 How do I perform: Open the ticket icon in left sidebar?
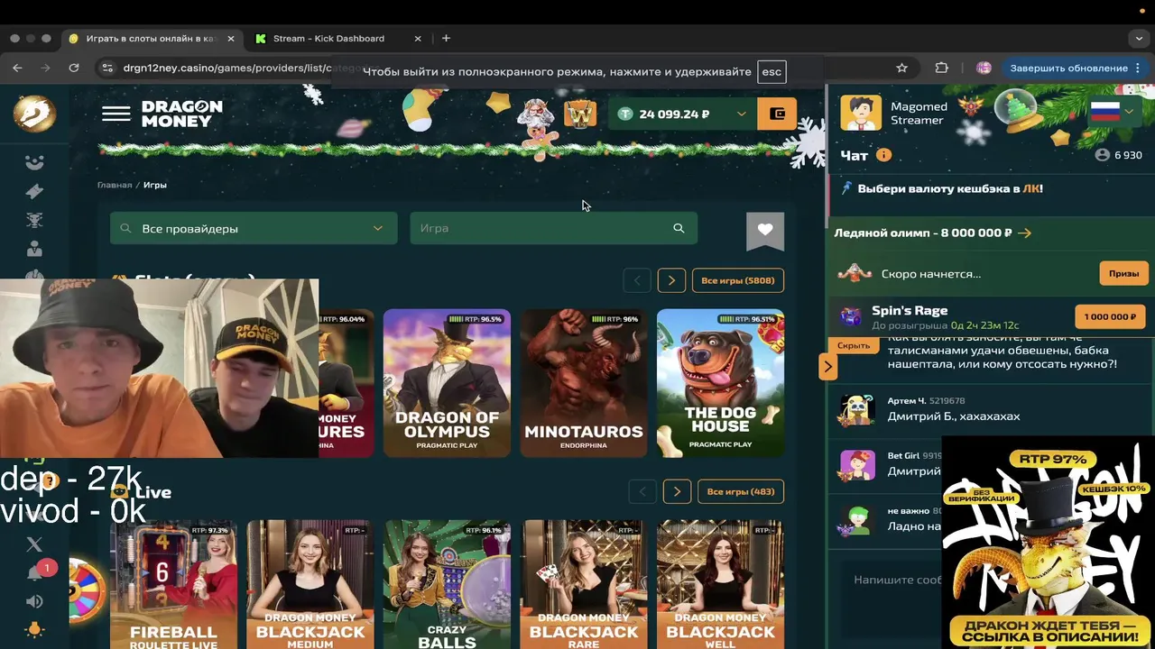coord(34,191)
